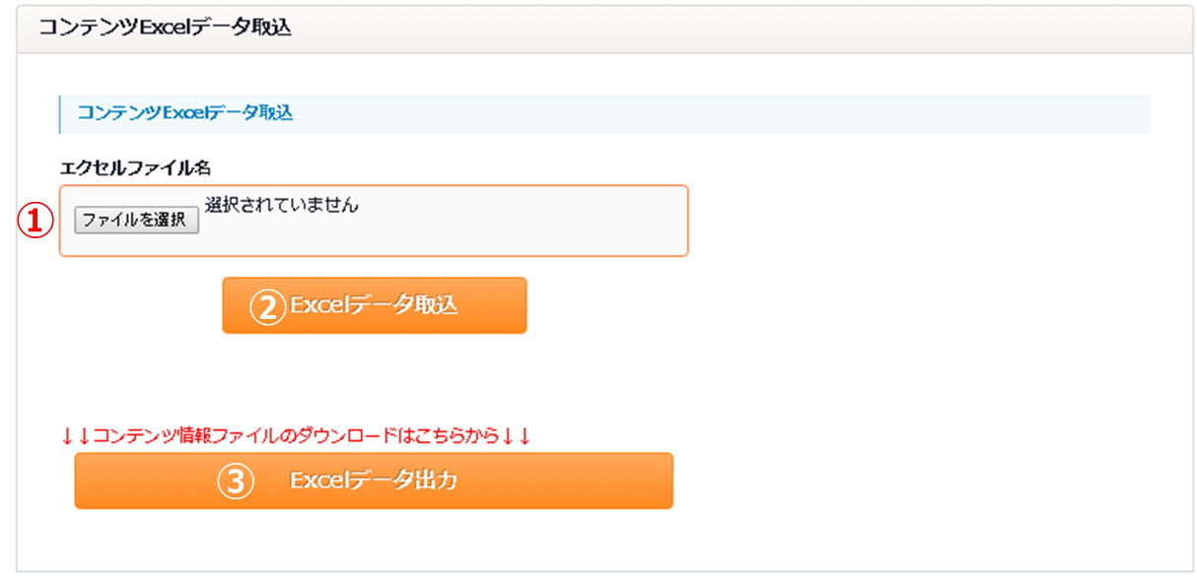The image size is (1197, 577).
Task: Click the circled 2 on the import button
Action: tap(266, 306)
